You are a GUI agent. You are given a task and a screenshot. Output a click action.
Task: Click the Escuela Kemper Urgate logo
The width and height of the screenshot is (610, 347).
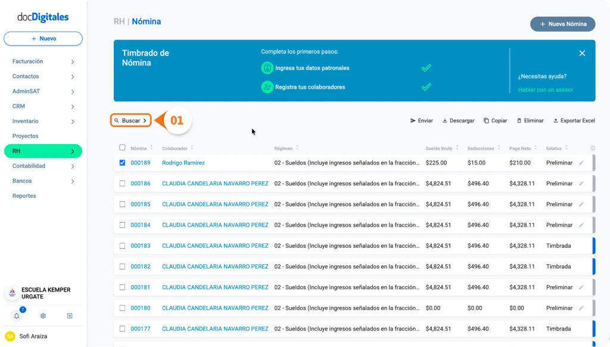(12, 293)
